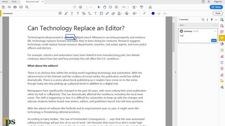Select the strikethrough text tool
The height and width of the screenshot is (126, 225).
click(x=78, y=13)
